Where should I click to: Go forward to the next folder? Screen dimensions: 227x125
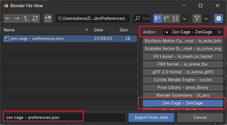click(x=17, y=18)
